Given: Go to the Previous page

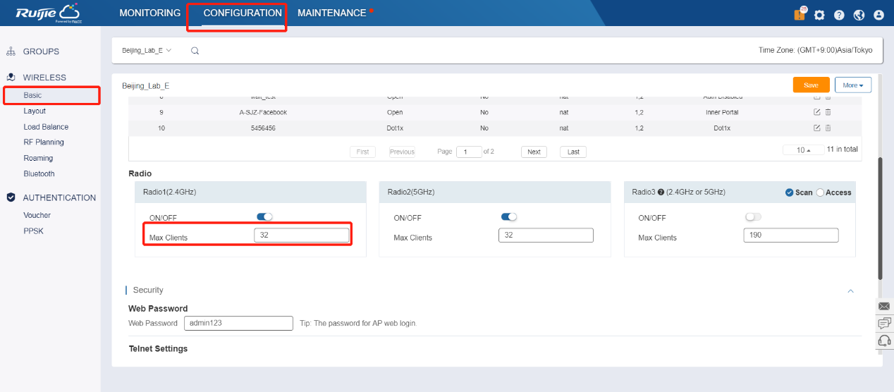Looking at the screenshot, I should point(402,152).
